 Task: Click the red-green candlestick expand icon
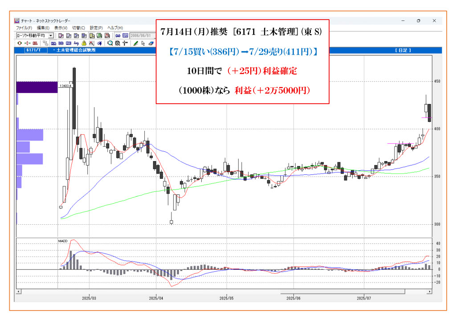(27, 43)
